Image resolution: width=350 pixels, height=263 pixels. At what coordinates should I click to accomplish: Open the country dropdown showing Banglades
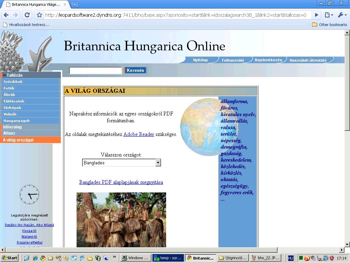tap(121, 163)
